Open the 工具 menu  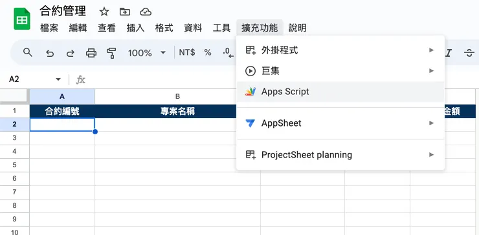pyautogui.click(x=221, y=28)
